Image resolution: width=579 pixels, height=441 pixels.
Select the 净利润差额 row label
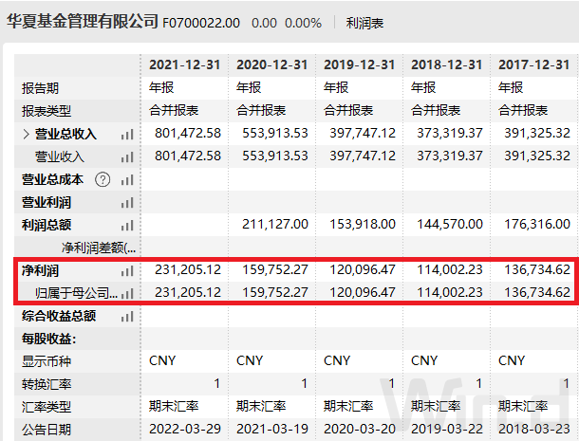99,248
